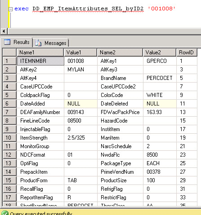Click the RecallFlag cell
Viewport: 201px width, 215px height.
pyautogui.click(x=40, y=189)
